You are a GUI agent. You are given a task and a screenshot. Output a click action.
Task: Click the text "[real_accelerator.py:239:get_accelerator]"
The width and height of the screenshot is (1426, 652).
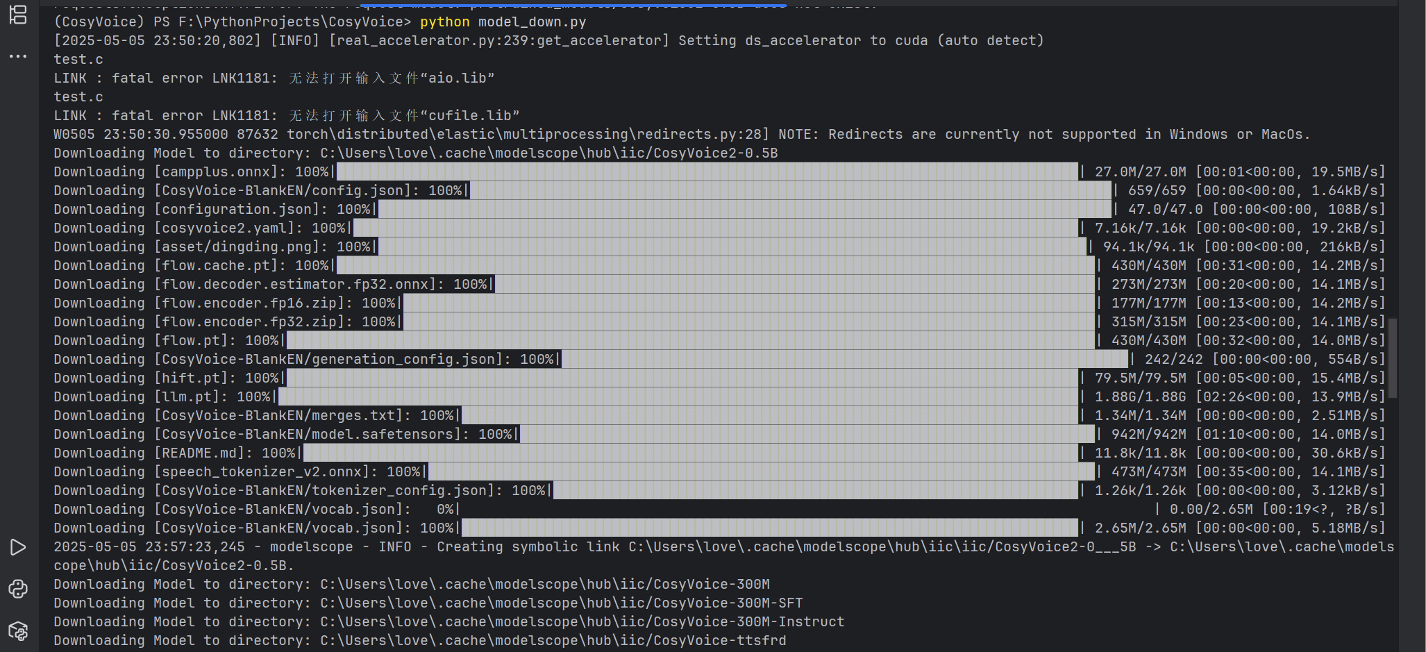(x=499, y=41)
